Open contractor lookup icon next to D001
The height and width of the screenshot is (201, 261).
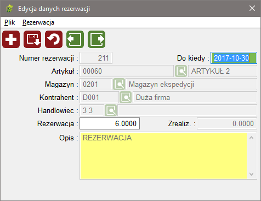pyautogui.click(x=126, y=97)
